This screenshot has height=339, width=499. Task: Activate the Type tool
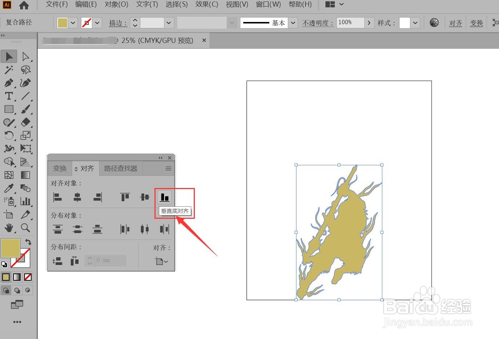[x=9, y=96]
